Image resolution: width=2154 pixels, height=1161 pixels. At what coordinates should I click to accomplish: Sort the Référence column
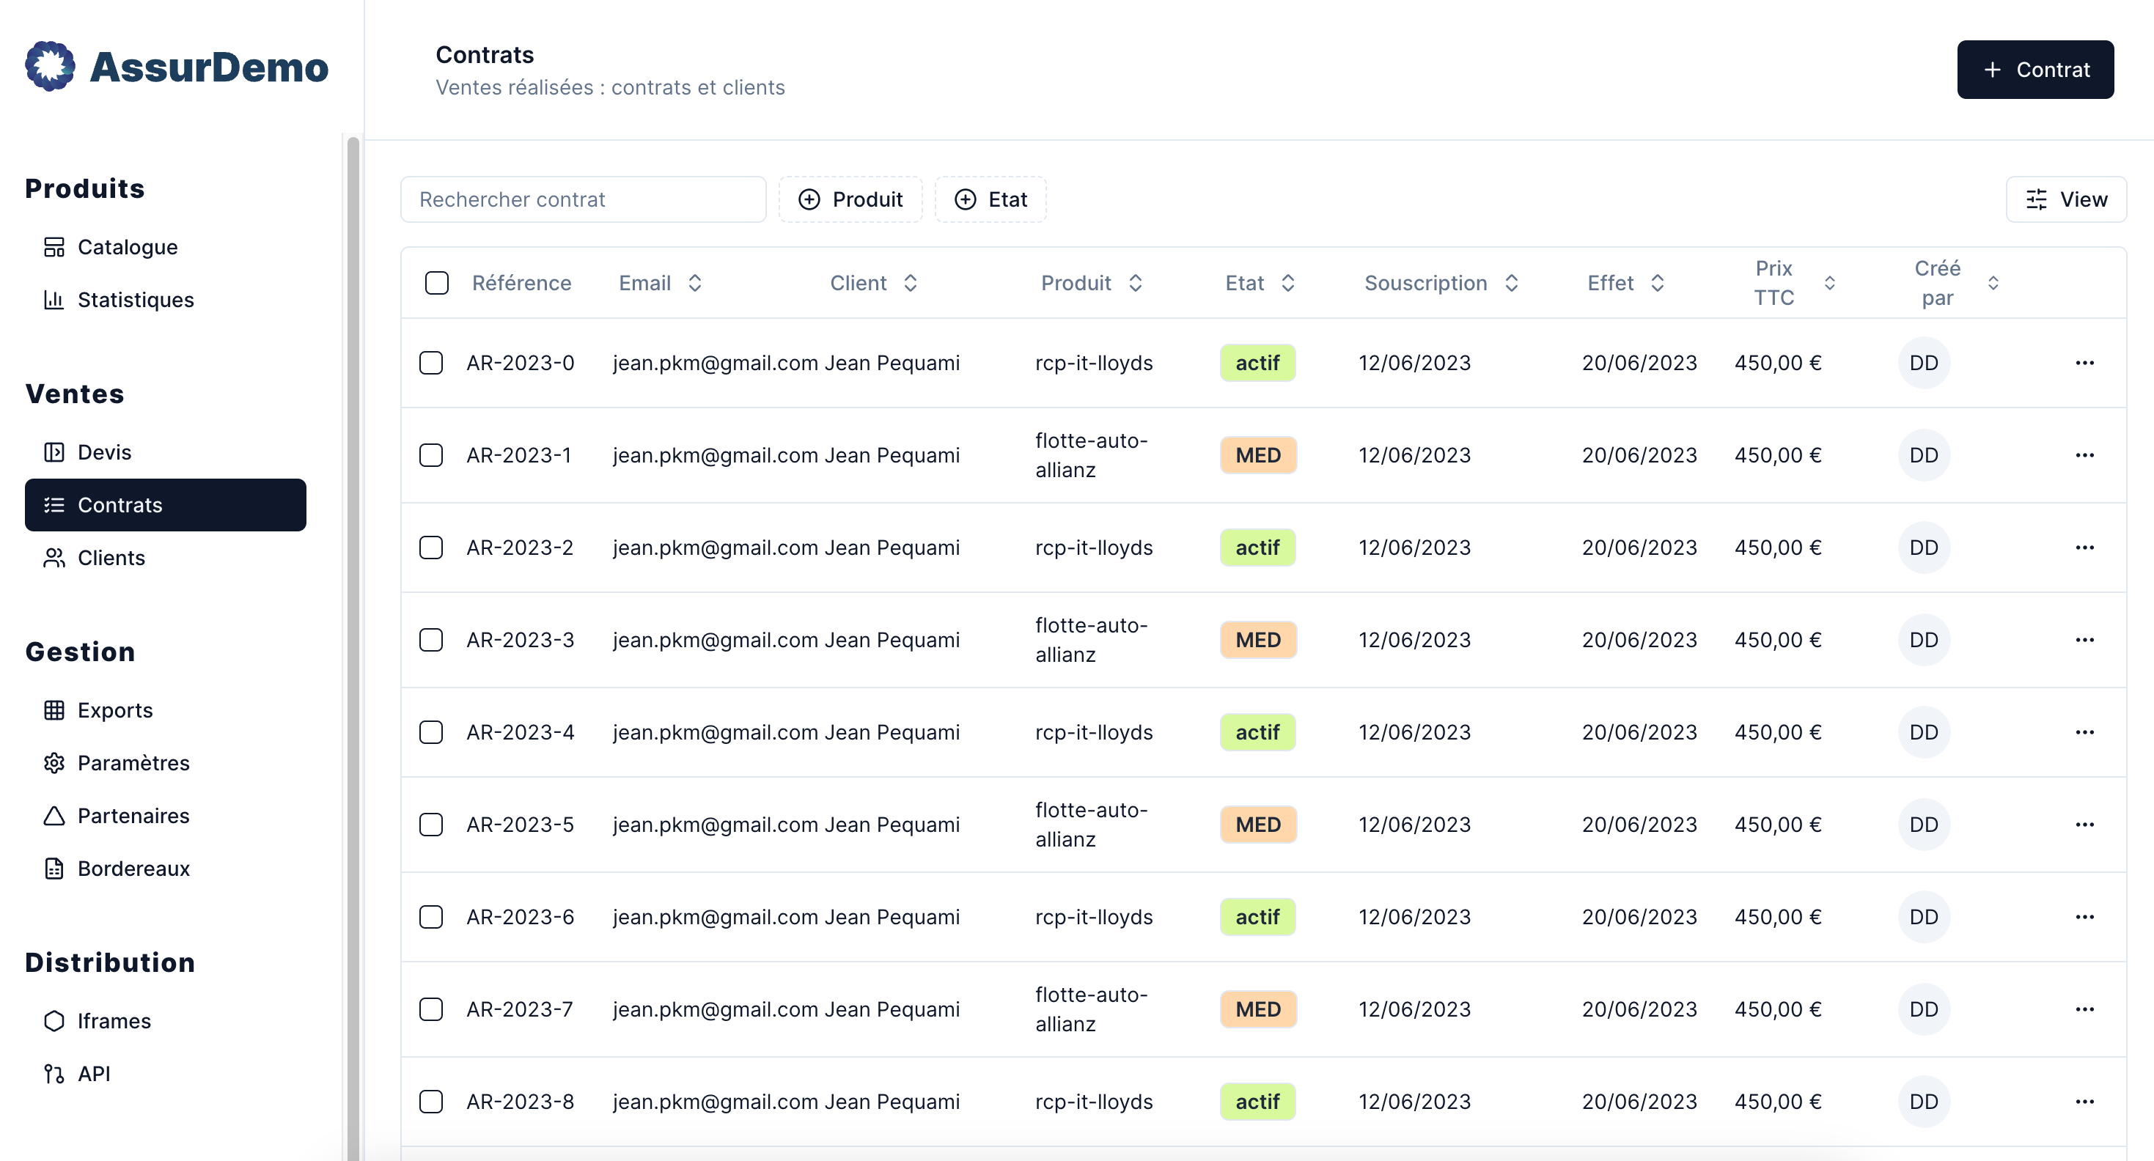[x=522, y=282]
